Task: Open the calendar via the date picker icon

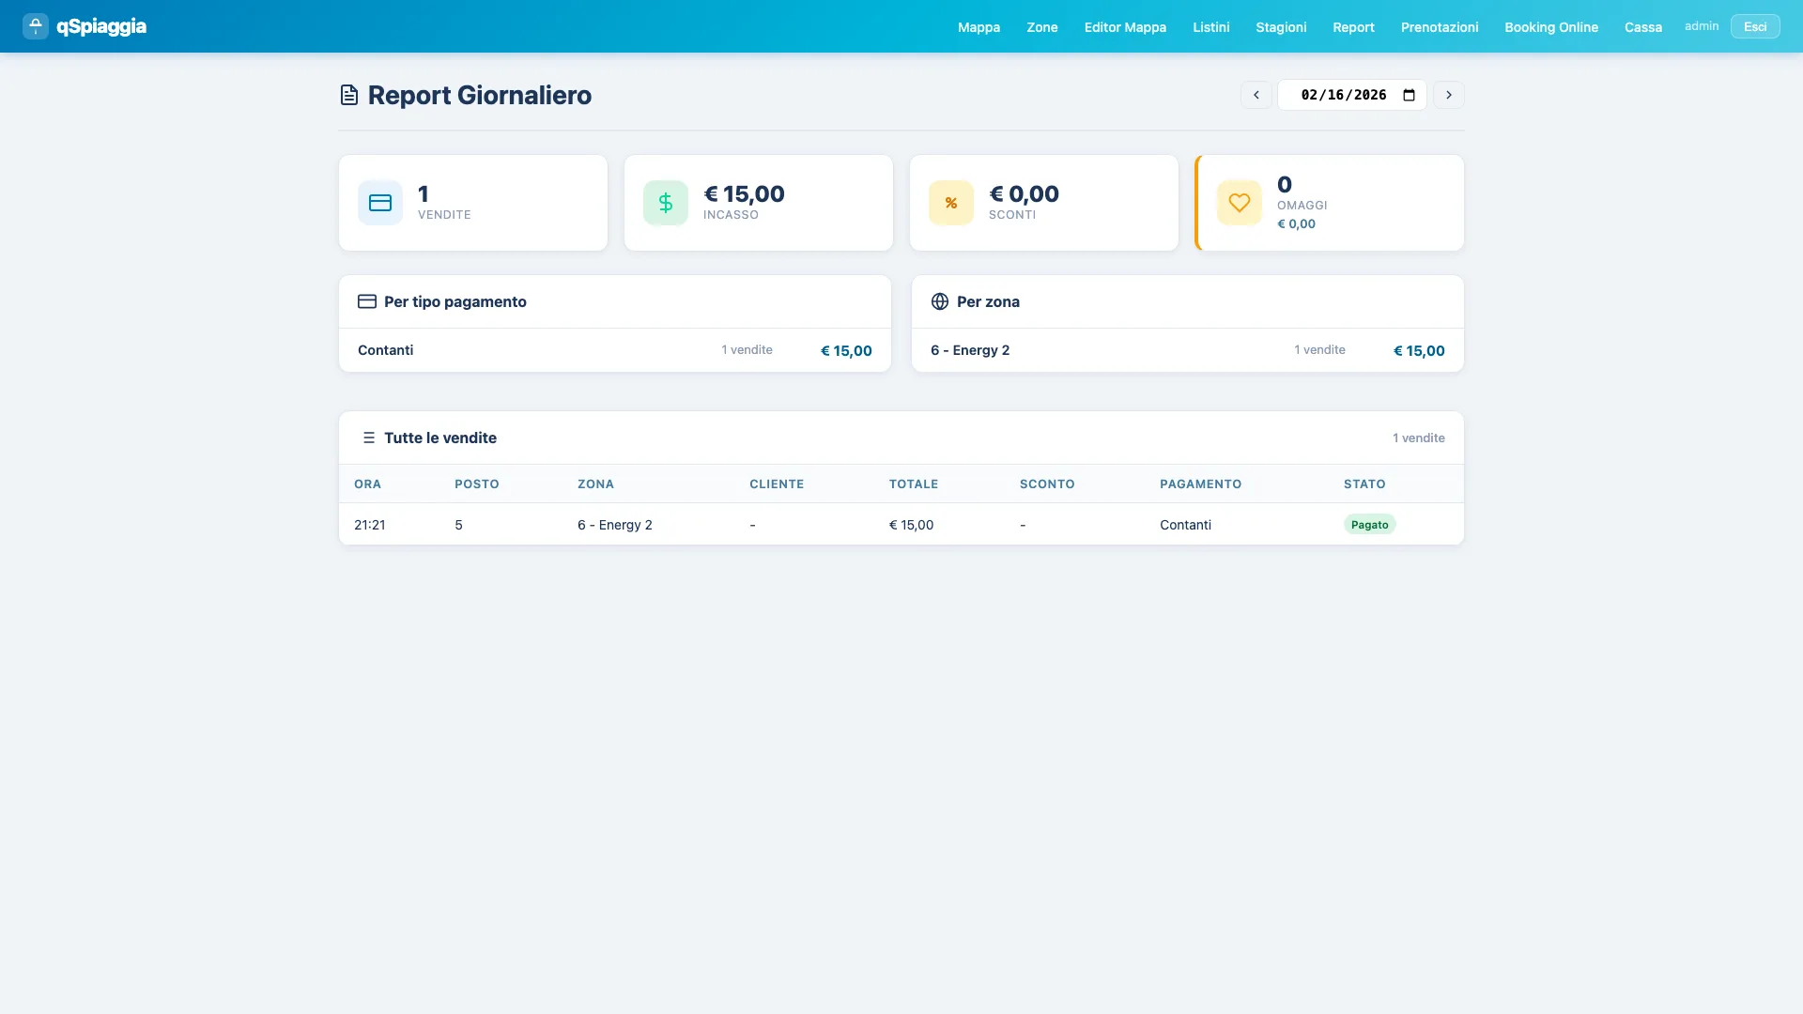Action: [x=1408, y=95]
